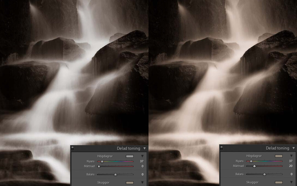
Task: Select the Balans value 0 in right panel
Action: coord(291,174)
